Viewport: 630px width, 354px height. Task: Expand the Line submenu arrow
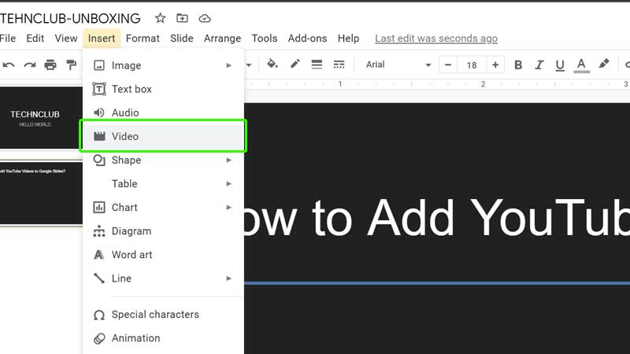pos(228,278)
